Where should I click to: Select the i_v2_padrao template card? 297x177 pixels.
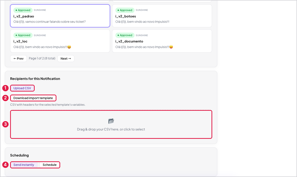click(60, 16)
